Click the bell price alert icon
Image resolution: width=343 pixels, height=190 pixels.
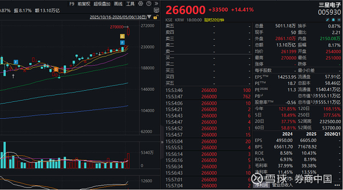(x=333, y=20)
